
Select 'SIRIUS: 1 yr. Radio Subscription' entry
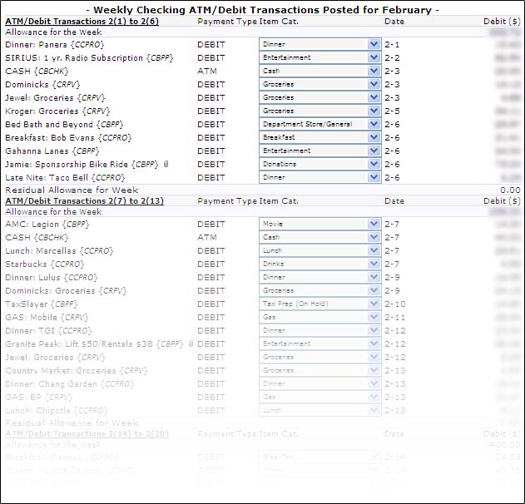coord(89,58)
